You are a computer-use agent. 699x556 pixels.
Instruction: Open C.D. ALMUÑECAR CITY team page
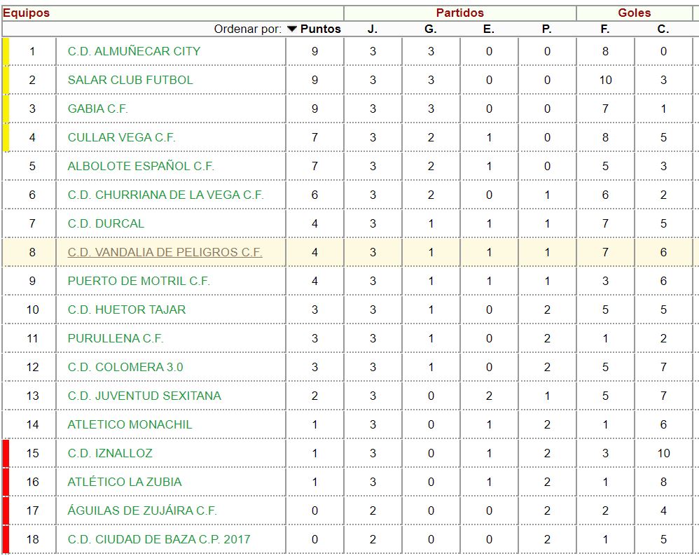pos(134,51)
